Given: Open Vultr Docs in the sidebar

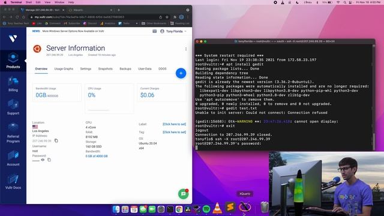Looking at the screenshot, I should pyautogui.click(x=13, y=181).
